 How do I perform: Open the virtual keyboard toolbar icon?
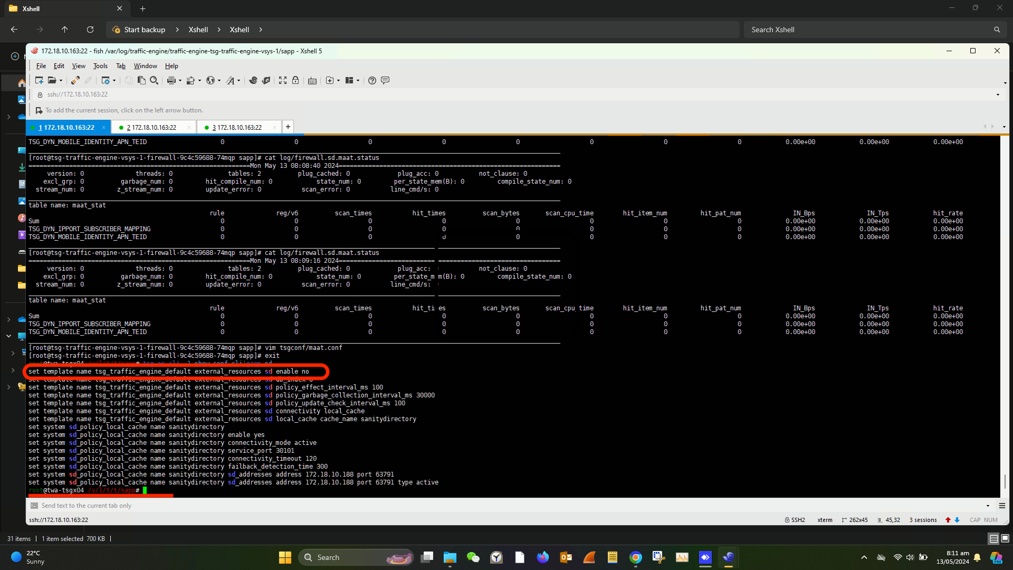312,80
